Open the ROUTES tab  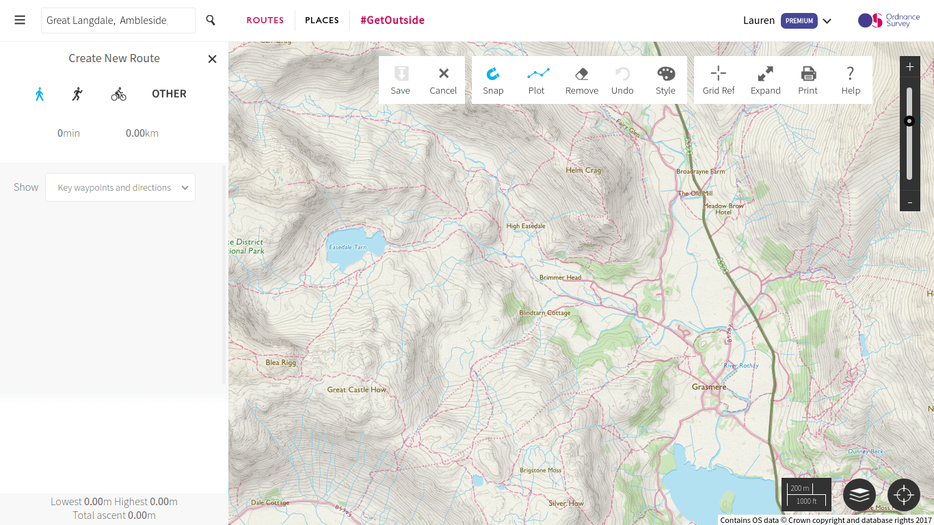(x=265, y=21)
